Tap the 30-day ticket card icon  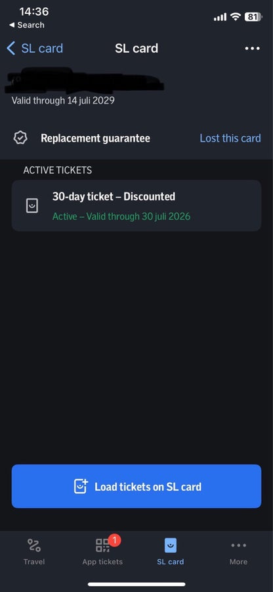coord(32,206)
